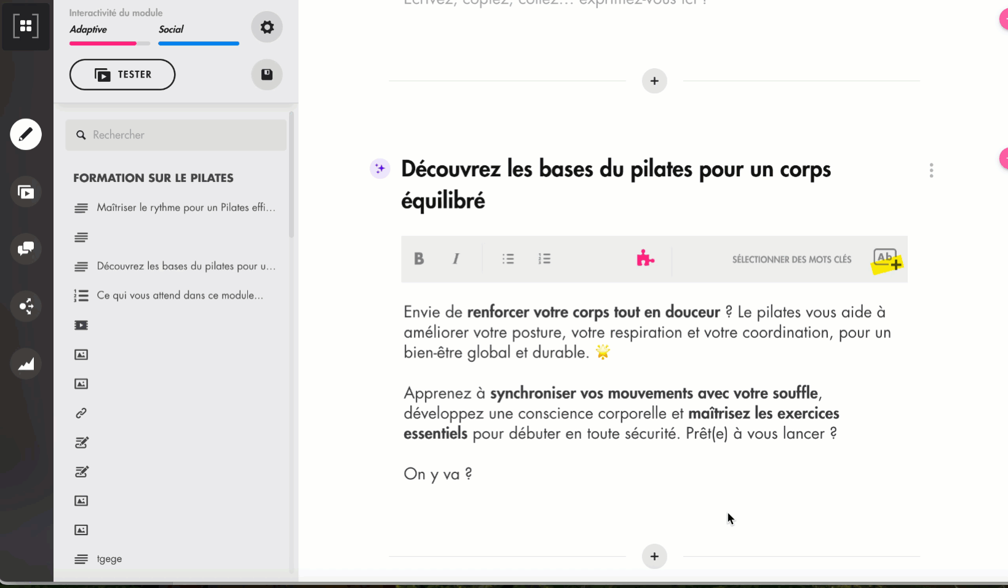1008x588 pixels.
Task: Open the statistics chart icon in left rail
Action: pyautogui.click(x=26, y=364)
